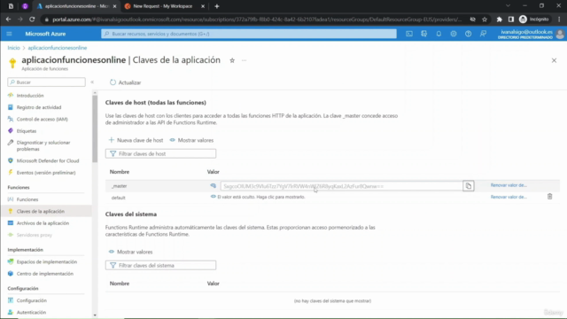
Task: Bookmark this page with star icon
Action: tap(485, 19)
